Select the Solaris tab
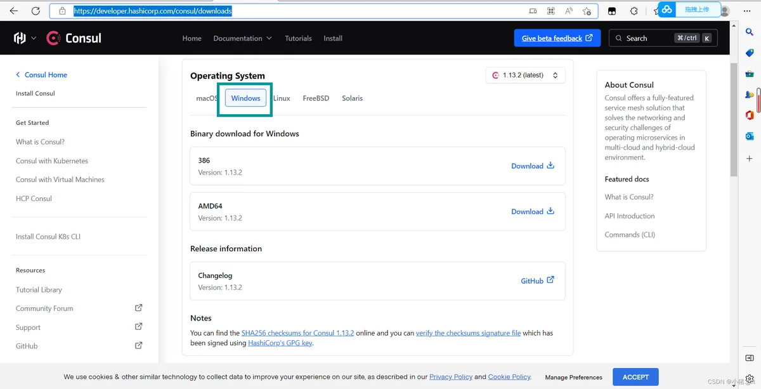The width and height of the screenshot is (761, 389). coord(352,98)
